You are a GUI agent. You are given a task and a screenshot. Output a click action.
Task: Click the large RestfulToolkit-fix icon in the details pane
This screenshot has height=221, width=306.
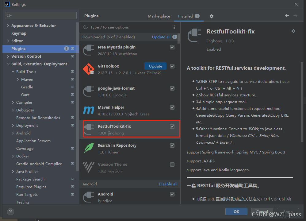(194, 35)
